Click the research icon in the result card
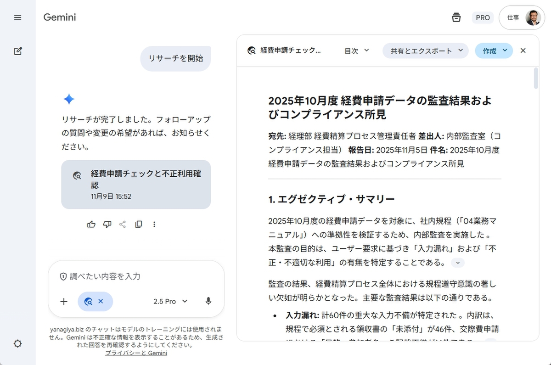This screenshot has height=365, width=551. coord(78,176)
